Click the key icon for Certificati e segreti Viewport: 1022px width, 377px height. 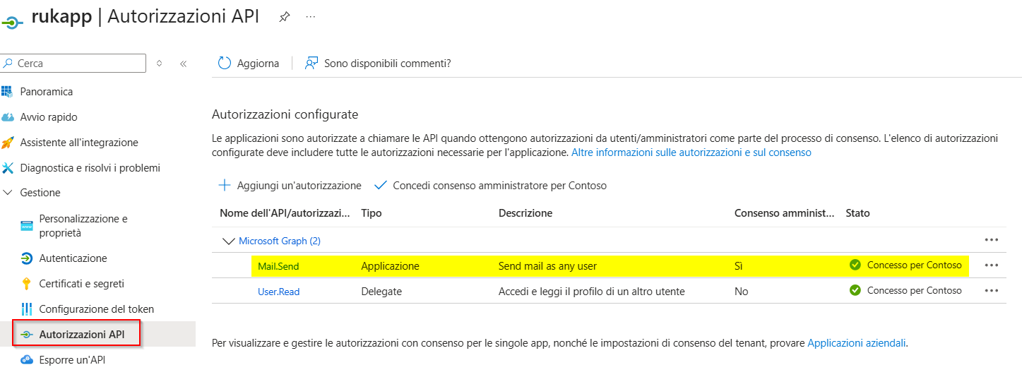(x=27, y=284)
